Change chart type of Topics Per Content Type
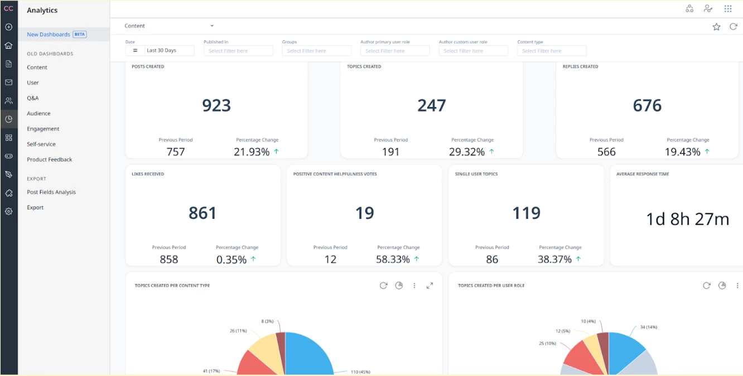The image size is (743, 376). (x=399, y=285)
